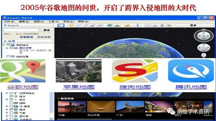Move down using the hand joystick arrow
Image resolution: width=216 pixels, height=121 pixels.
[x=204, y=51]
